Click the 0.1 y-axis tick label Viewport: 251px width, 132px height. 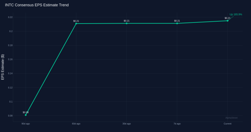(x=11, y=102)
